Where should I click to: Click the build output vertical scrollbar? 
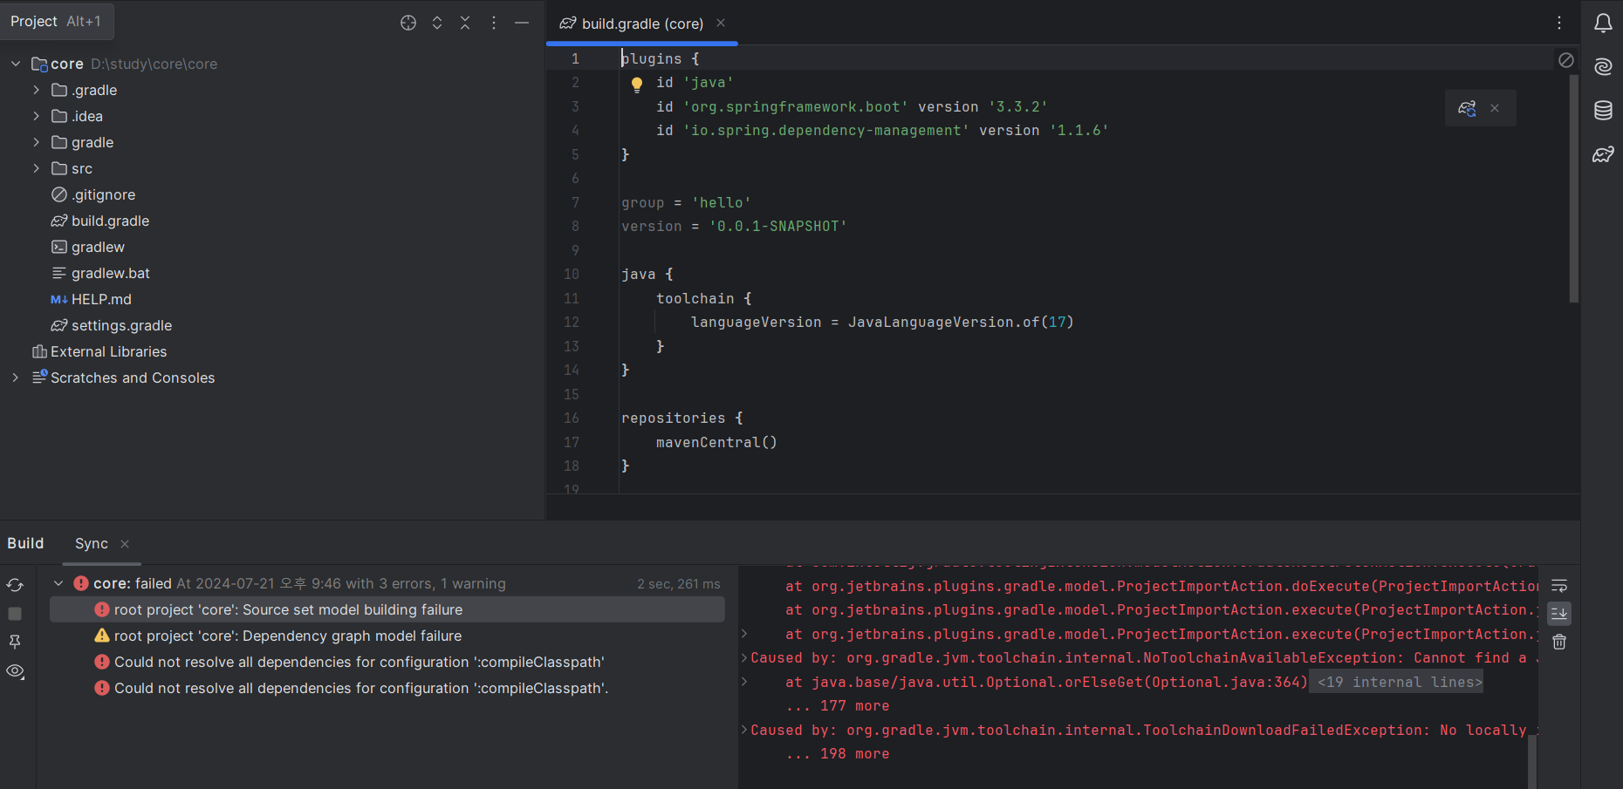point(1532,760)
